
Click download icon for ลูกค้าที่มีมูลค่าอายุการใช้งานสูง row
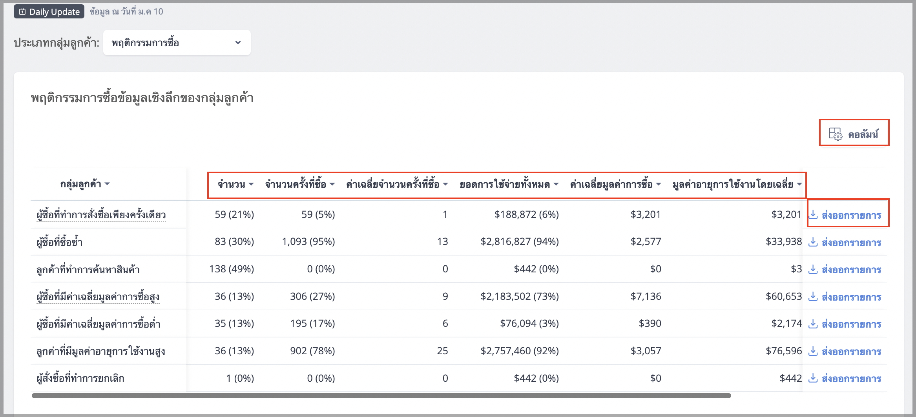point(813,351)
